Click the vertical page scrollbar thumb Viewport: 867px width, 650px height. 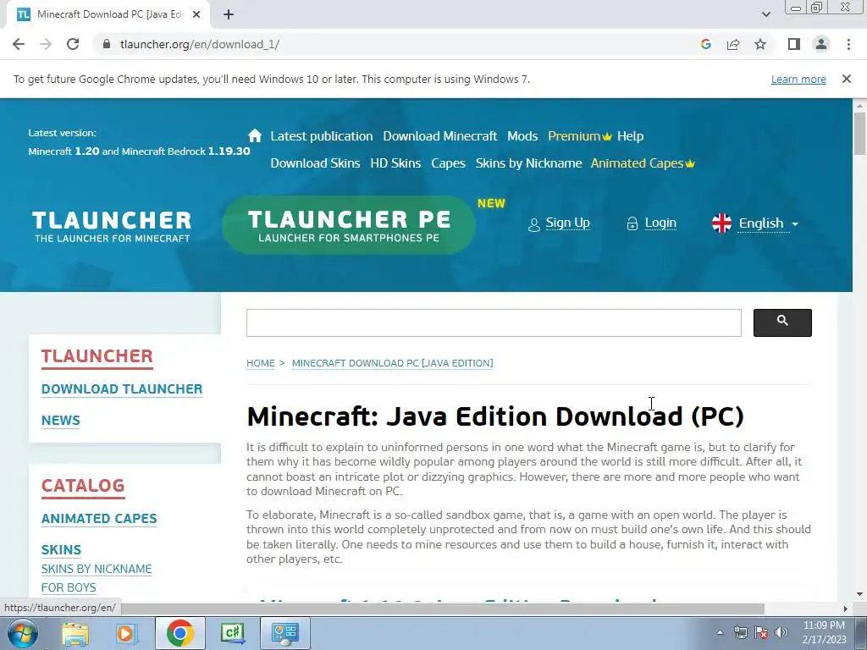point(859,133)
